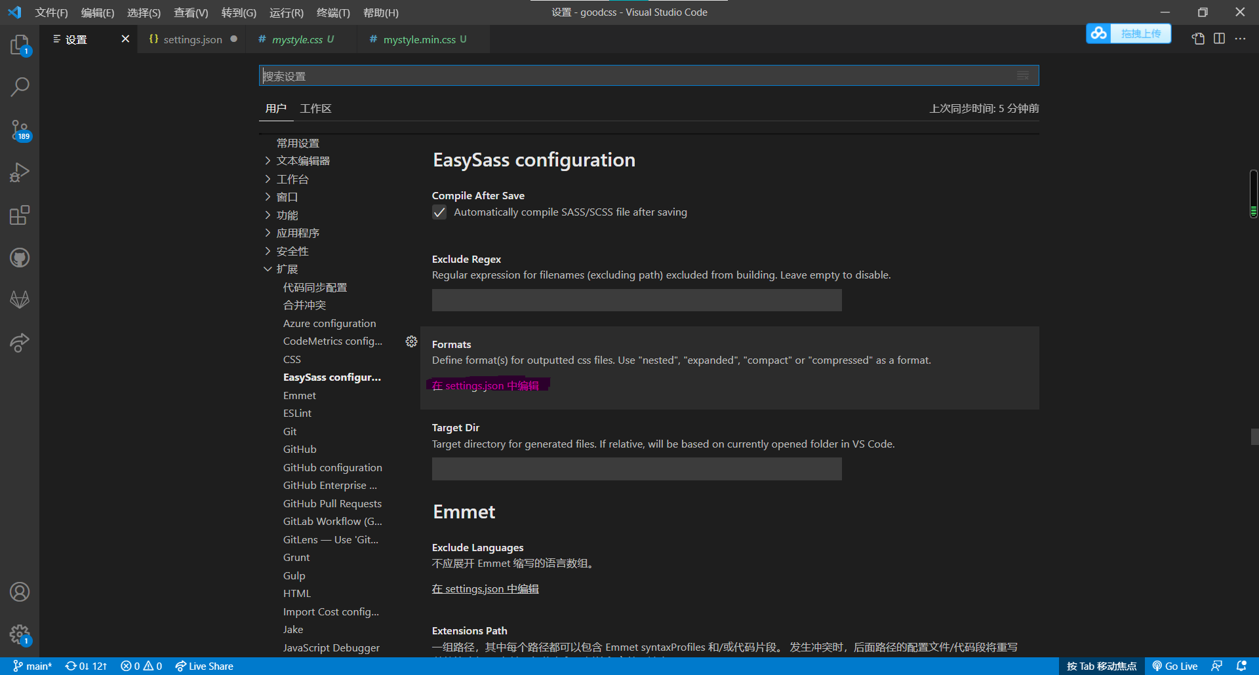
Task: Select CSS in extensions settings list
Action: pos(292,359)
